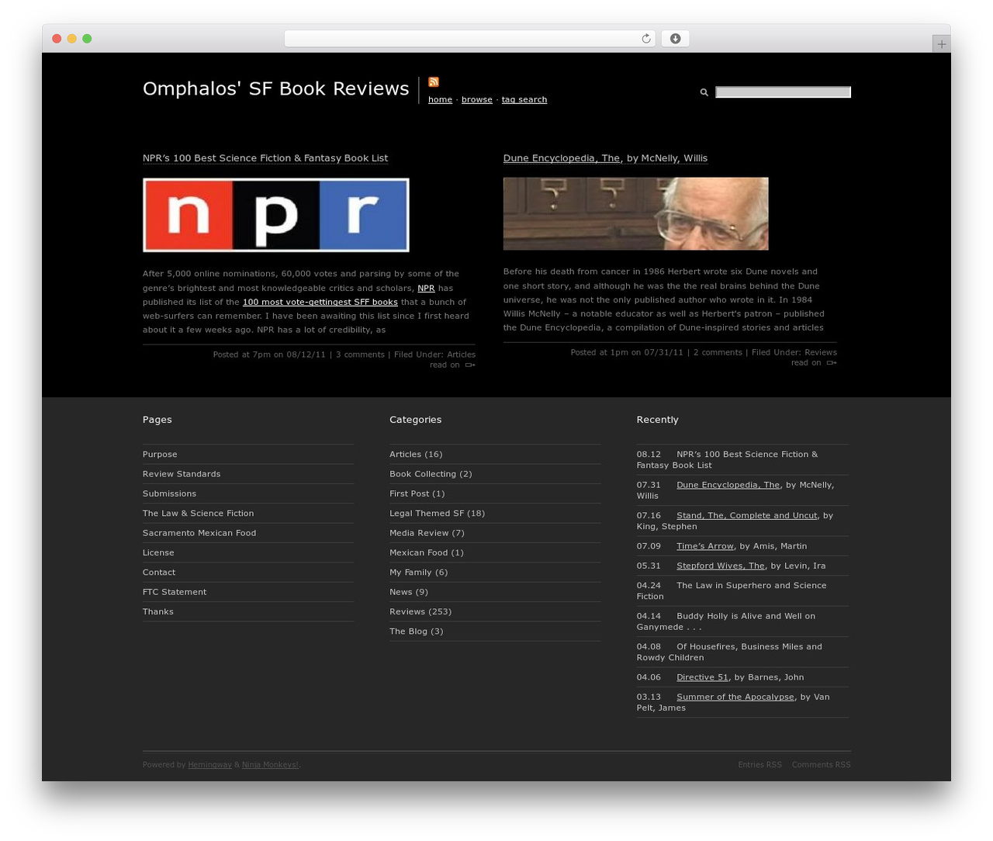Open the Comments RSS footer link
This screenshot has width=993, height=841.
point(821,765)
